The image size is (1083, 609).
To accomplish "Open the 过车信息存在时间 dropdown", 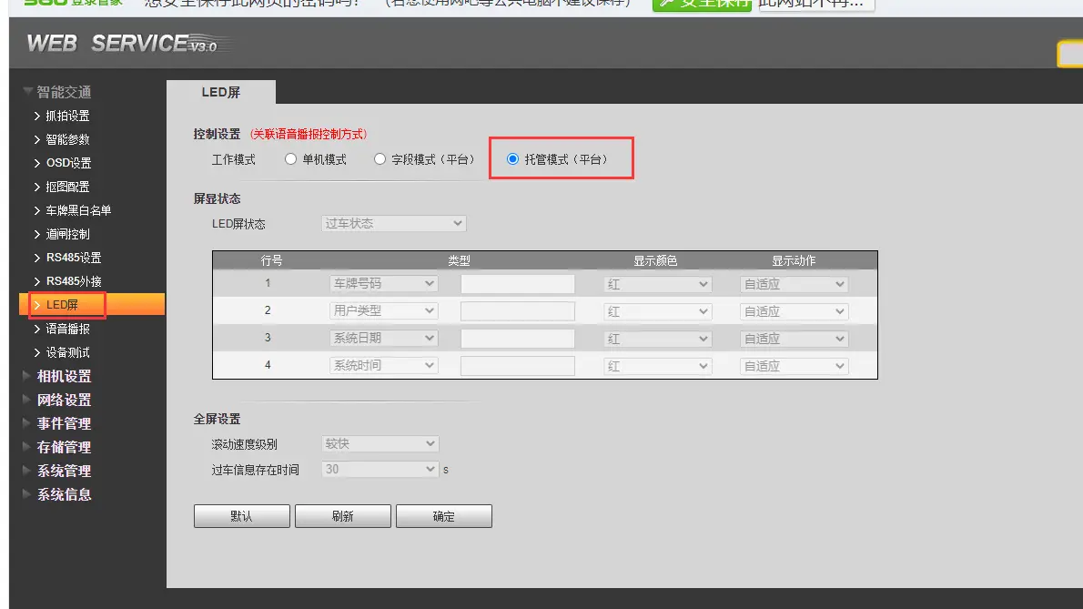I will point(378,468).
